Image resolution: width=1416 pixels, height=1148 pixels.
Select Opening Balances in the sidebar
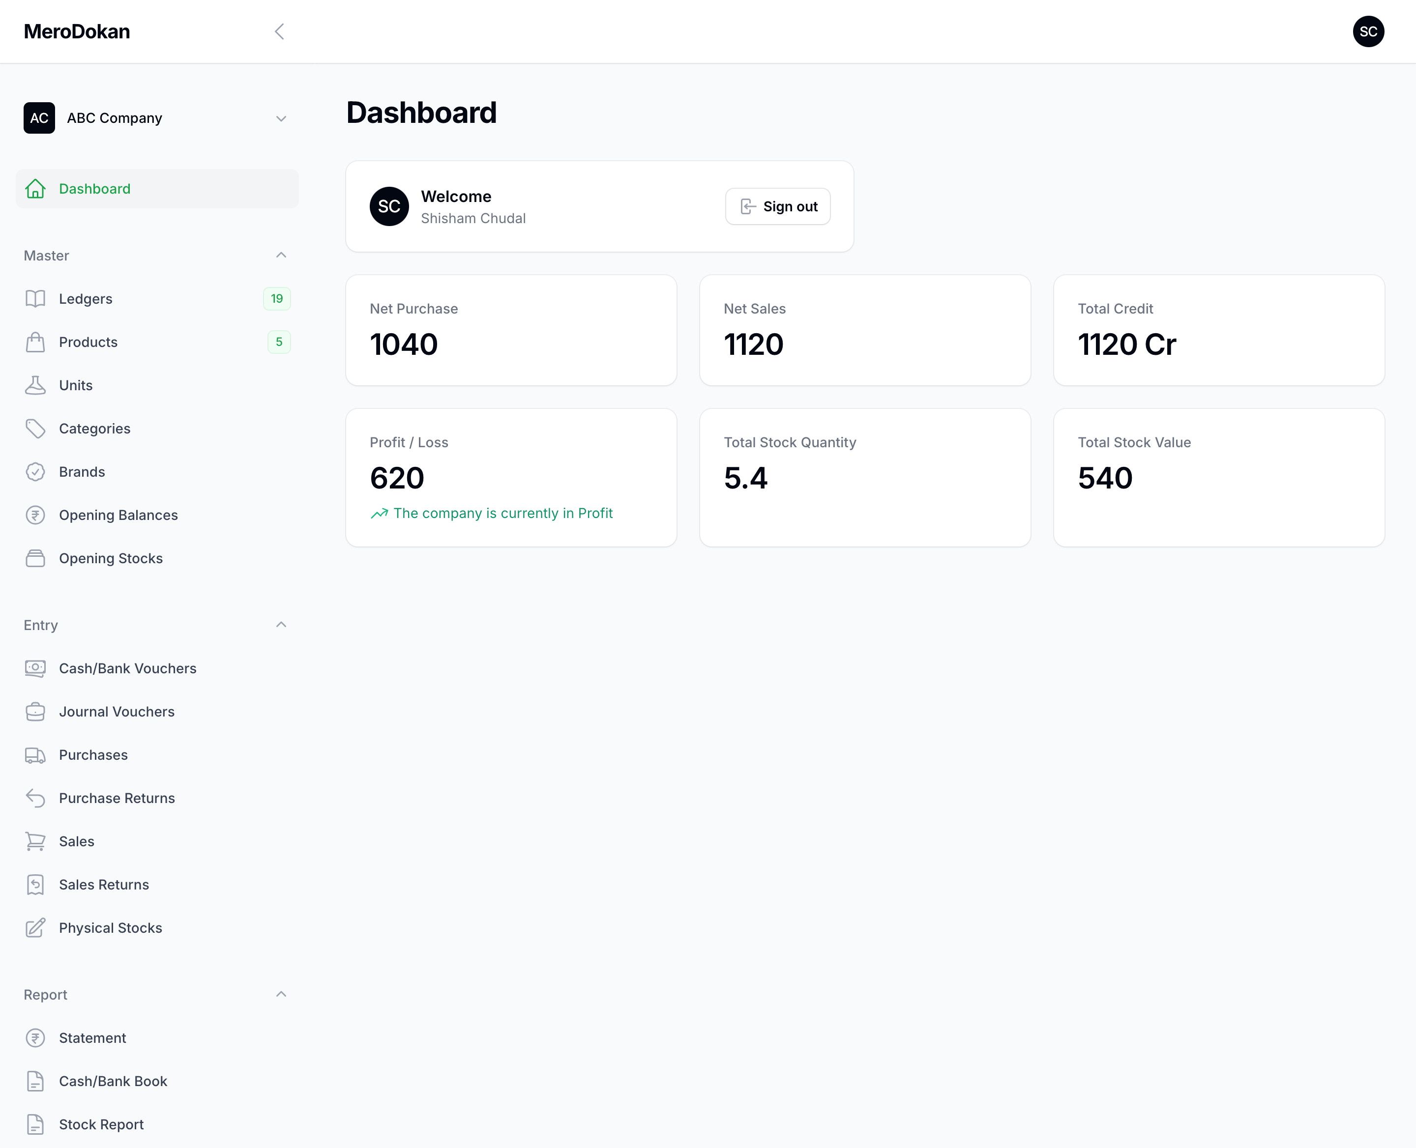point(118,515)
